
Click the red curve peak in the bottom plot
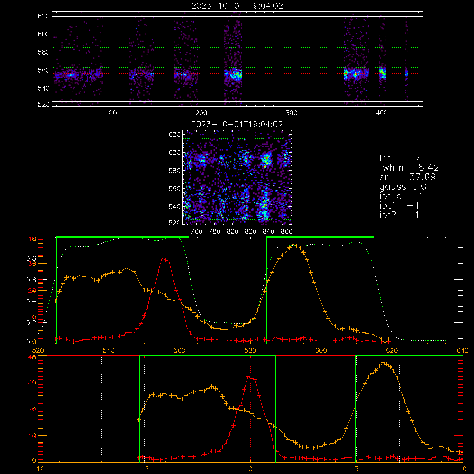click(x=249, y=377)
